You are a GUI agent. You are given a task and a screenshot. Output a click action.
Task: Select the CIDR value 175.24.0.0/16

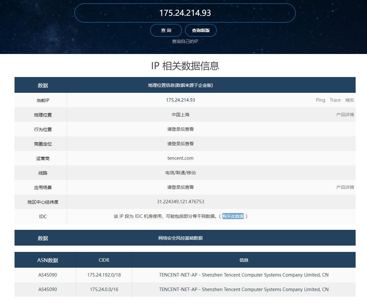coord(104,289)
